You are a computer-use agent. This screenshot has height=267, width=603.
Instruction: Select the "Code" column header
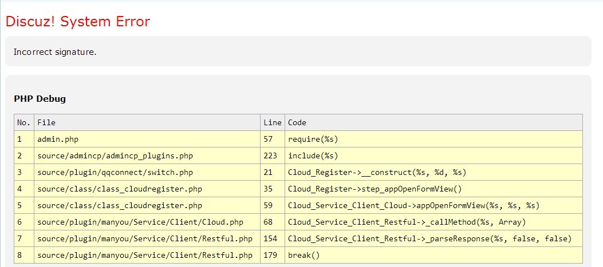tap(297, 122)
